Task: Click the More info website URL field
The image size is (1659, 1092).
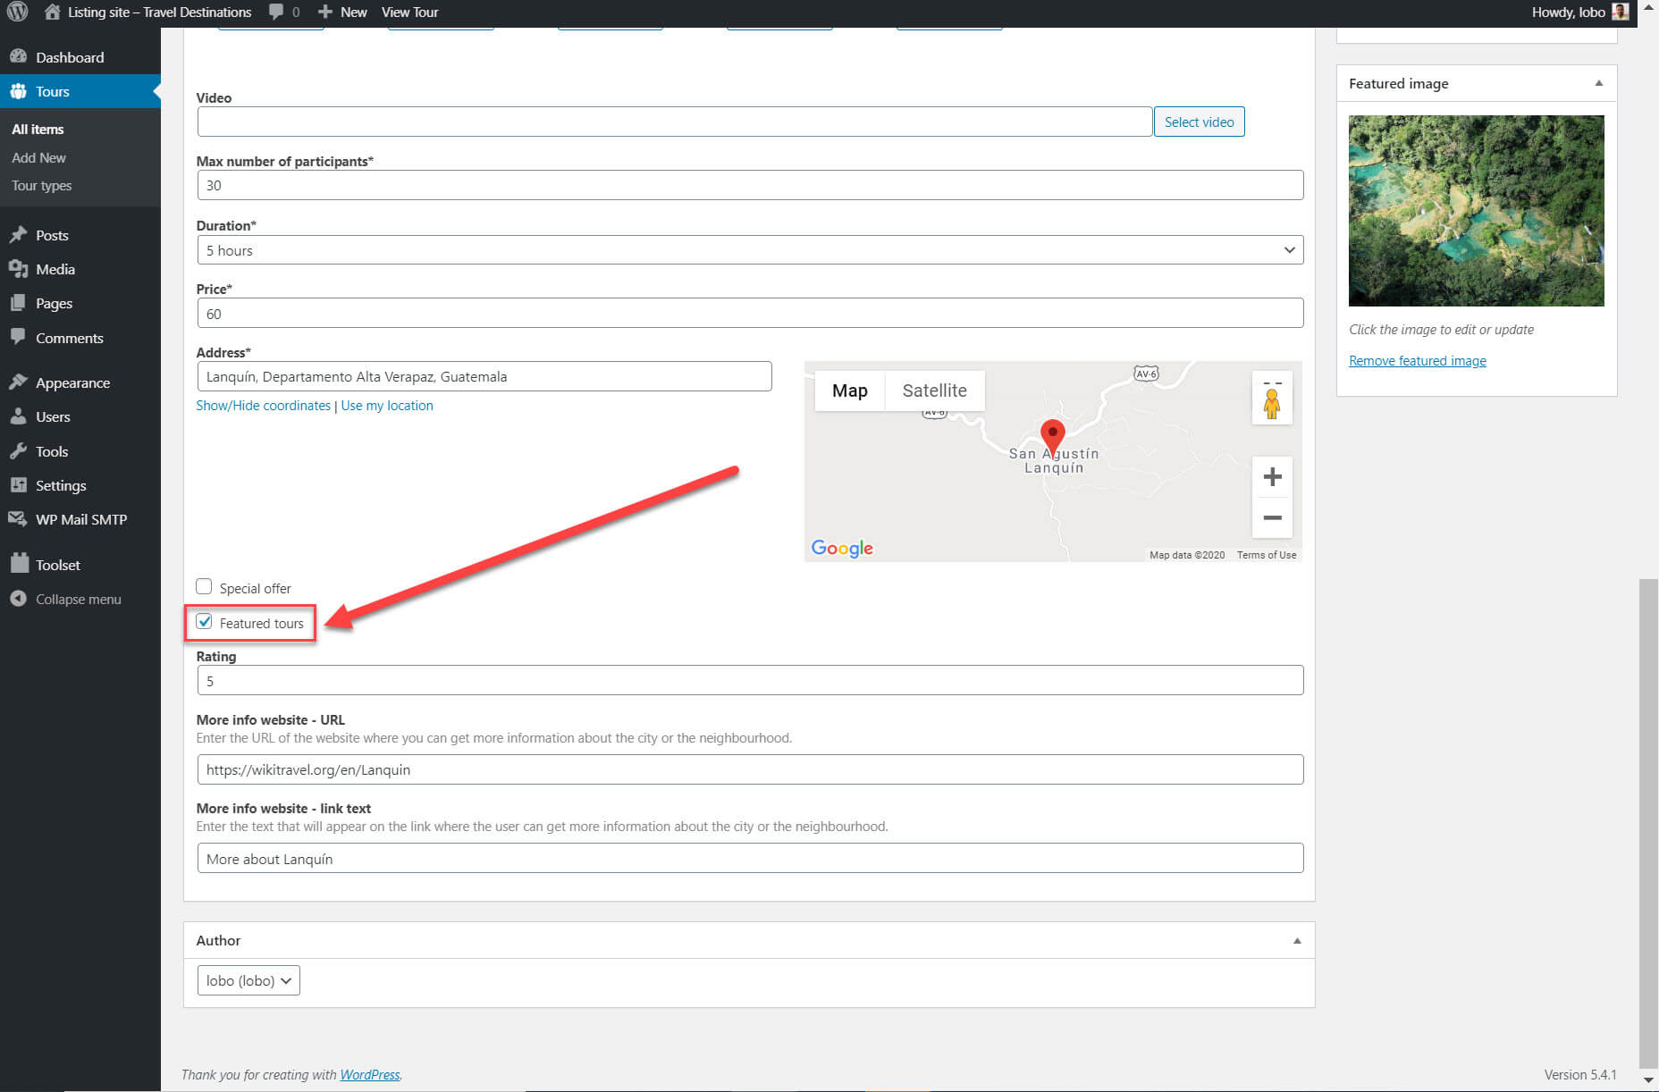Action: [750, 769]
